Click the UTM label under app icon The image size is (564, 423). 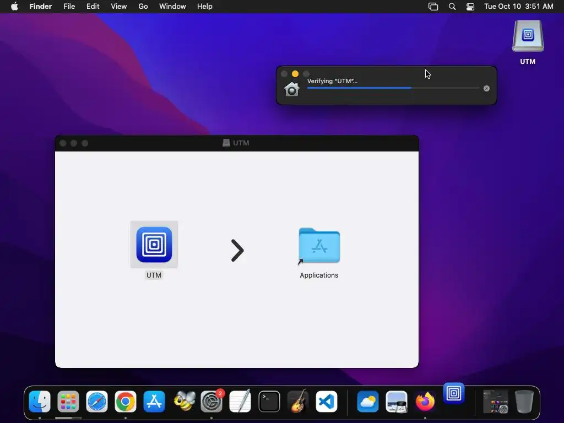154,275
